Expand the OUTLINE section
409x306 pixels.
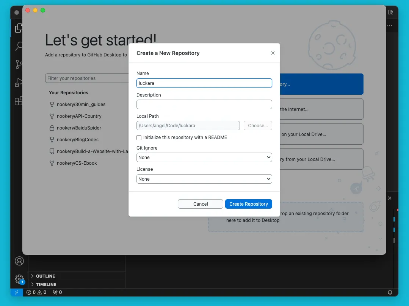tap(45, 276)
